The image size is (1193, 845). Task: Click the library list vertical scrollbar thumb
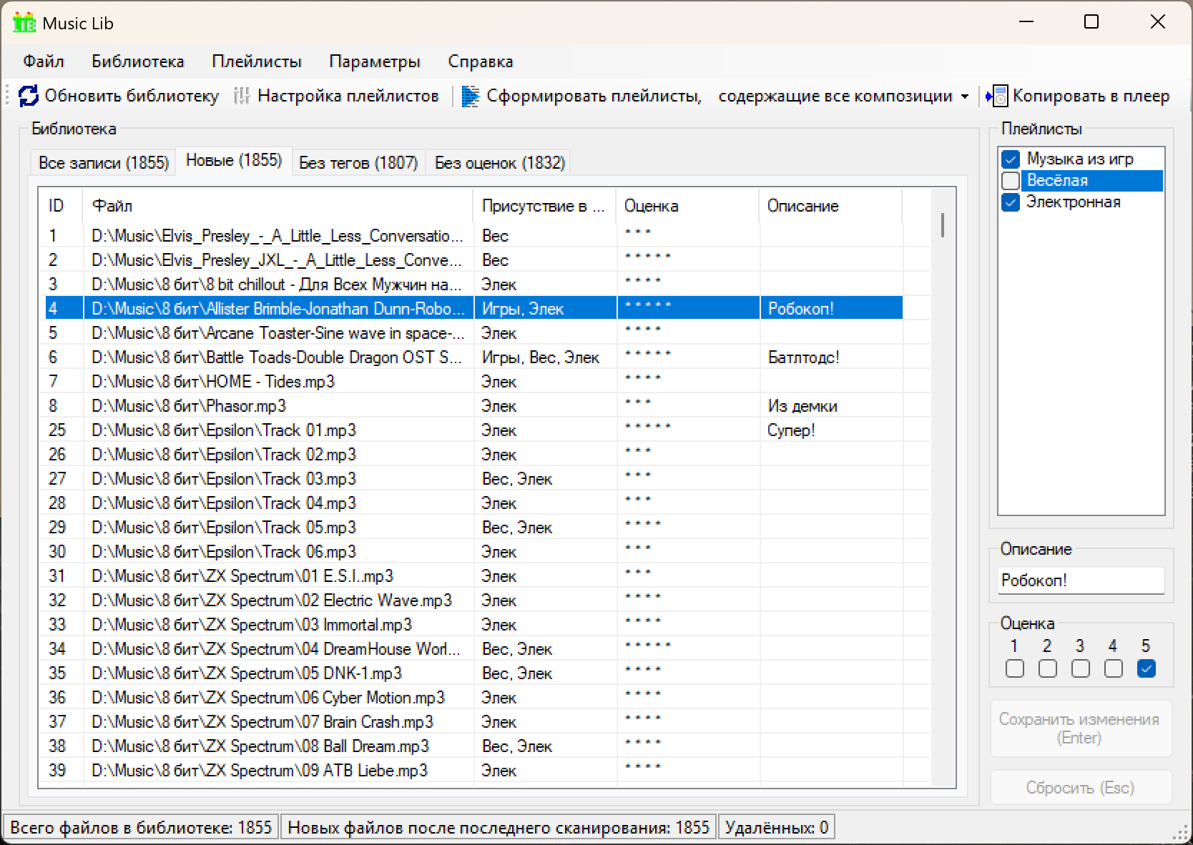[x=943, y=225]
